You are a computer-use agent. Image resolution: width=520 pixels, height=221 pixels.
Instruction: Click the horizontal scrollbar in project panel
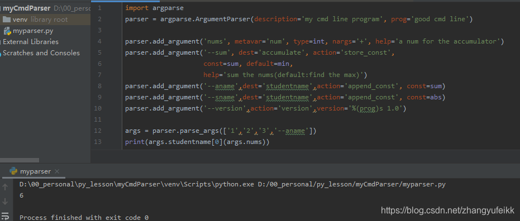[20, 160]
